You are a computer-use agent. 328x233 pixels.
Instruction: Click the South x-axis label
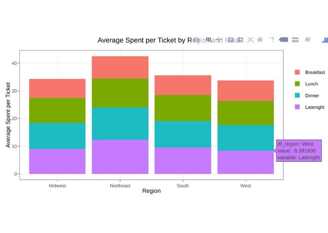pos(183,186)
